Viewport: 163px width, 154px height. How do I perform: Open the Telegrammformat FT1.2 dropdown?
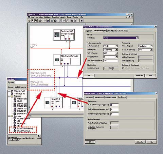pos(116,46)
